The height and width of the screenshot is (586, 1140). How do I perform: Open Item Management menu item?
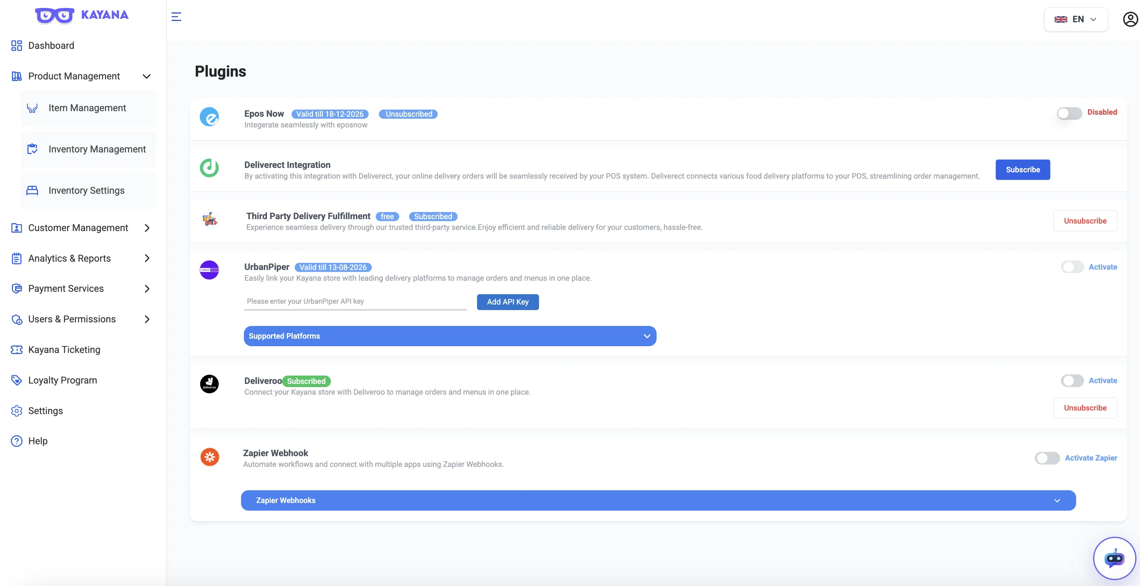pyautogui.click(x=89, y=108)
